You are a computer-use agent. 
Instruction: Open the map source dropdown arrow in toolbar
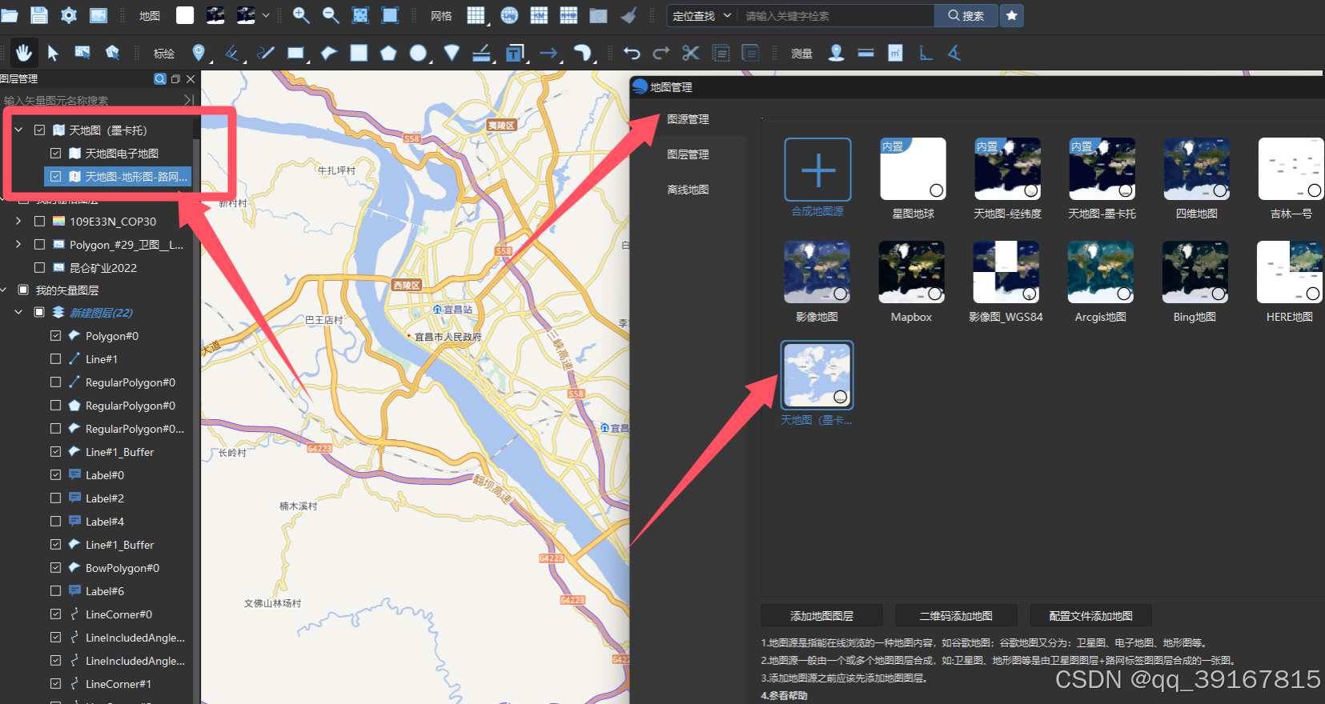[x=266, y=15]
